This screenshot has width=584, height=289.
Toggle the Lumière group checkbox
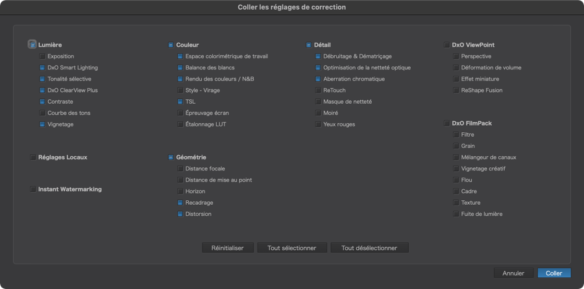(x=33, y=45)
